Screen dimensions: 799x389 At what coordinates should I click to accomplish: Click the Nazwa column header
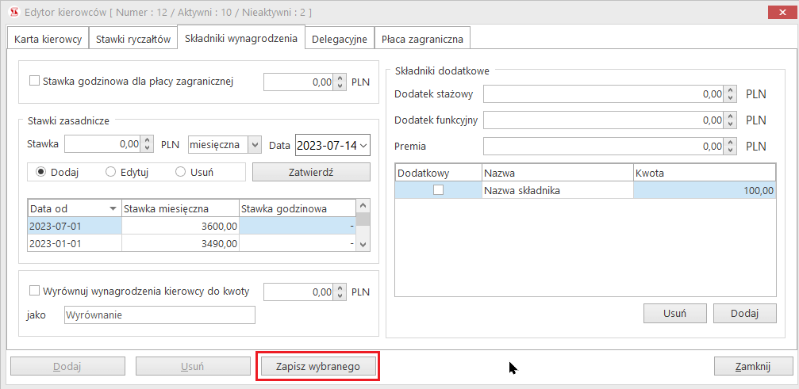point(558,173)
